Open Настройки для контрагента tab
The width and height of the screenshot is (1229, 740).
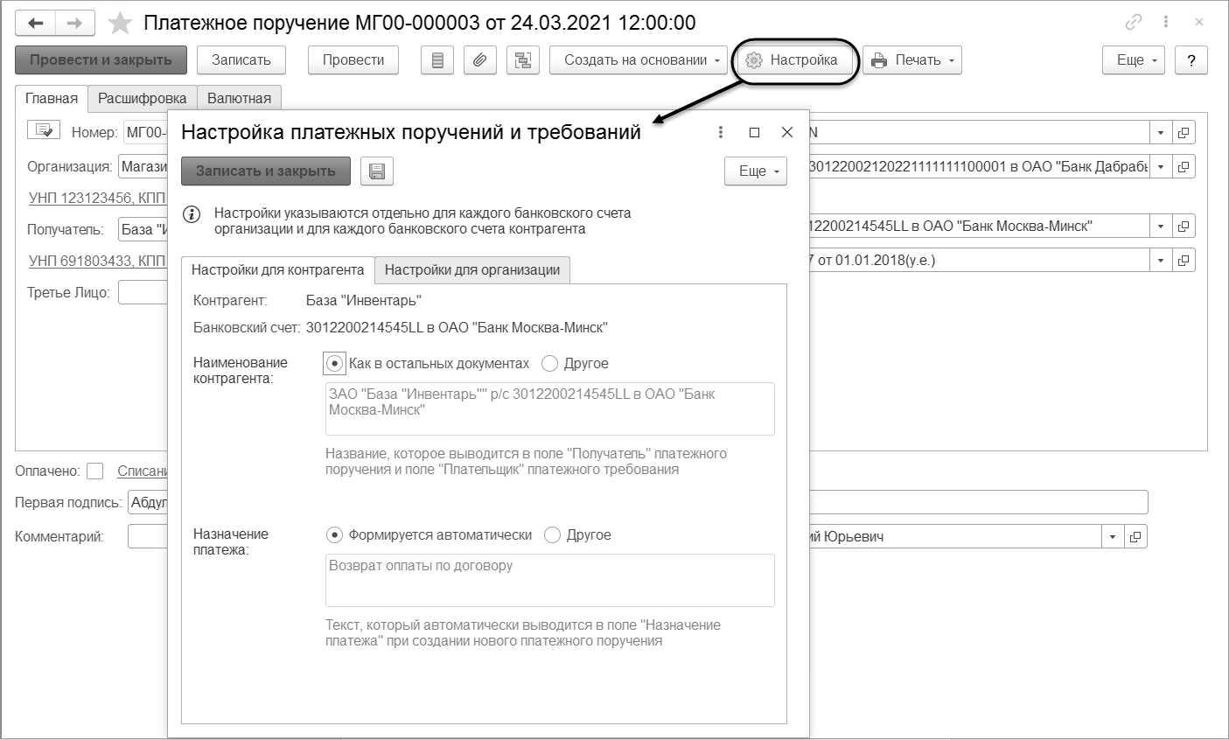(x=278, y=269)
